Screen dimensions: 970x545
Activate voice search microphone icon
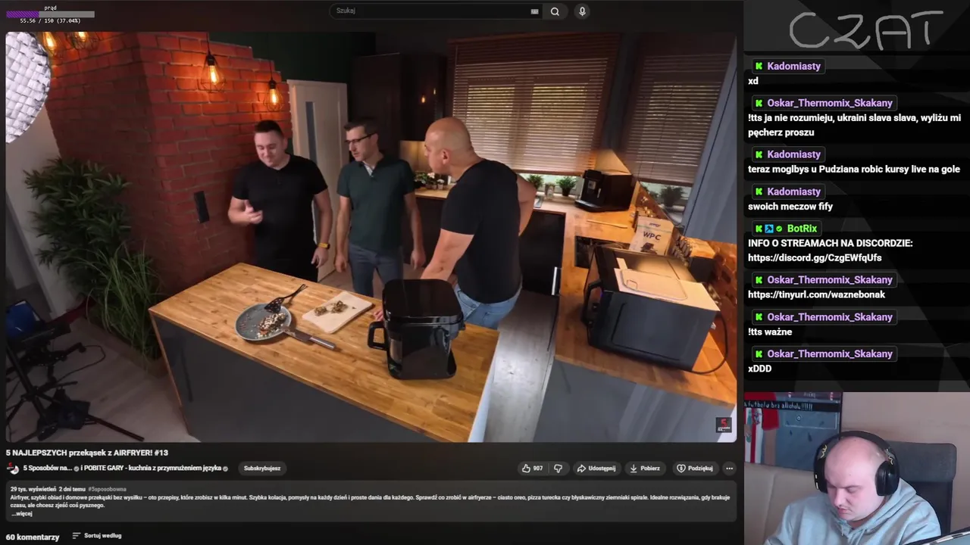coord(582,11)
